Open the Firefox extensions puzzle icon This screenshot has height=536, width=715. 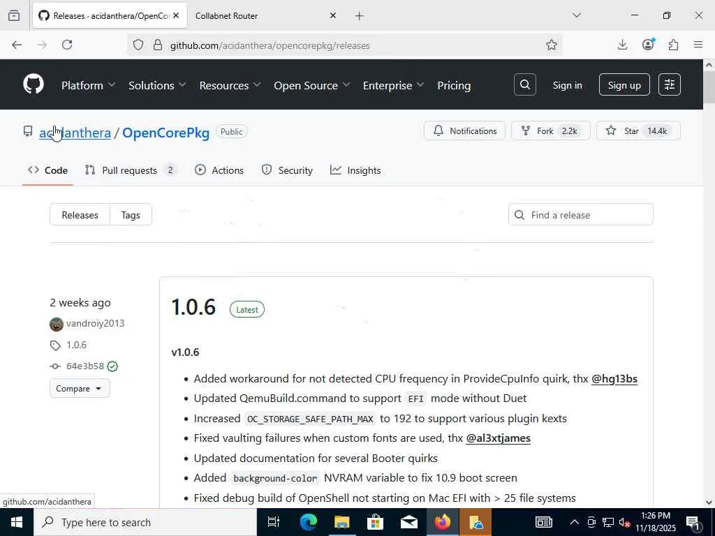tap(673, 45)
